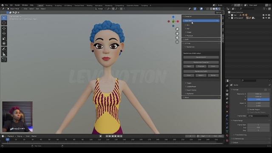Select the Annotate pencil tool
This screenshot has height=153, width=272.
coord(4,49)
